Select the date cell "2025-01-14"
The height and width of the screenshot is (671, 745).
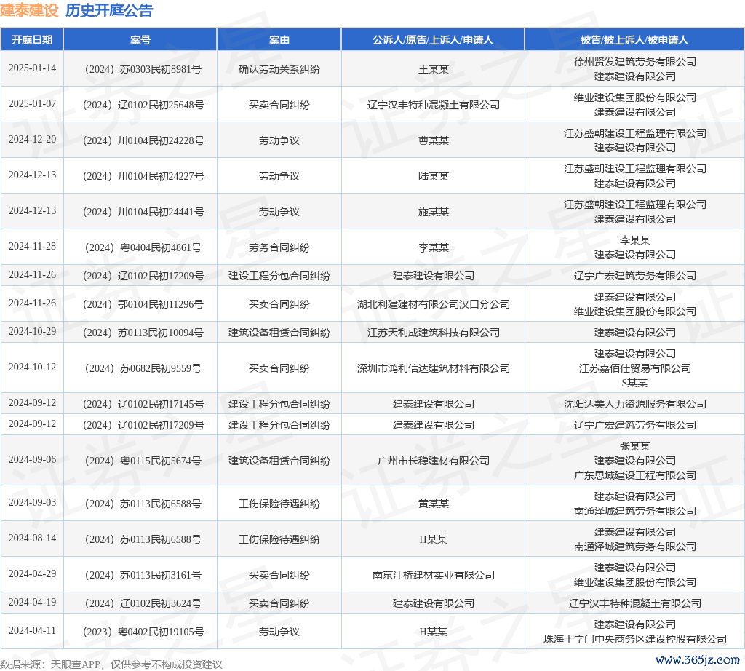(x=32, y=68)
